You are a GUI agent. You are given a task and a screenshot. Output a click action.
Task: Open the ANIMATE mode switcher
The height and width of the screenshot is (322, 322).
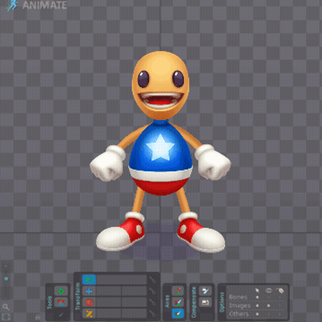[44, 6]
